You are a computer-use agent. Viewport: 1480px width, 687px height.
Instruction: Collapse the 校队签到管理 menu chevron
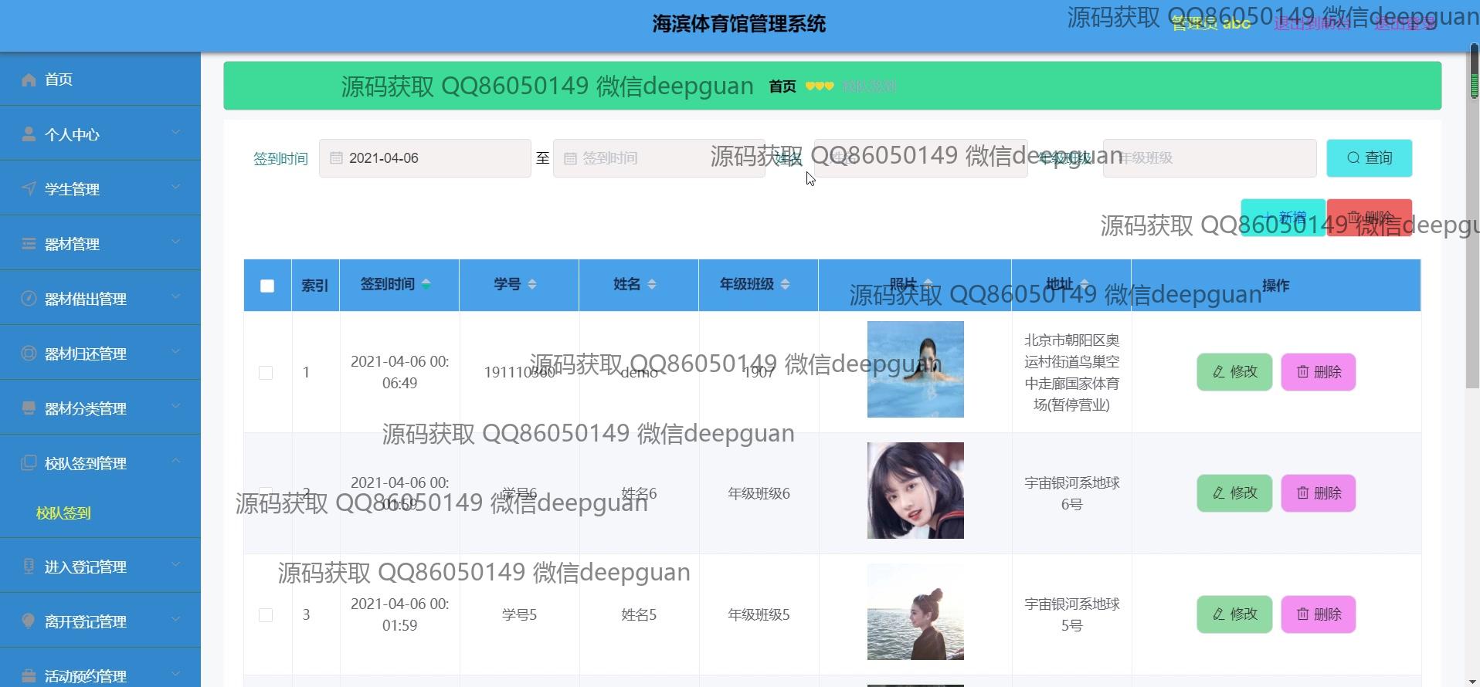coord(175,462)
